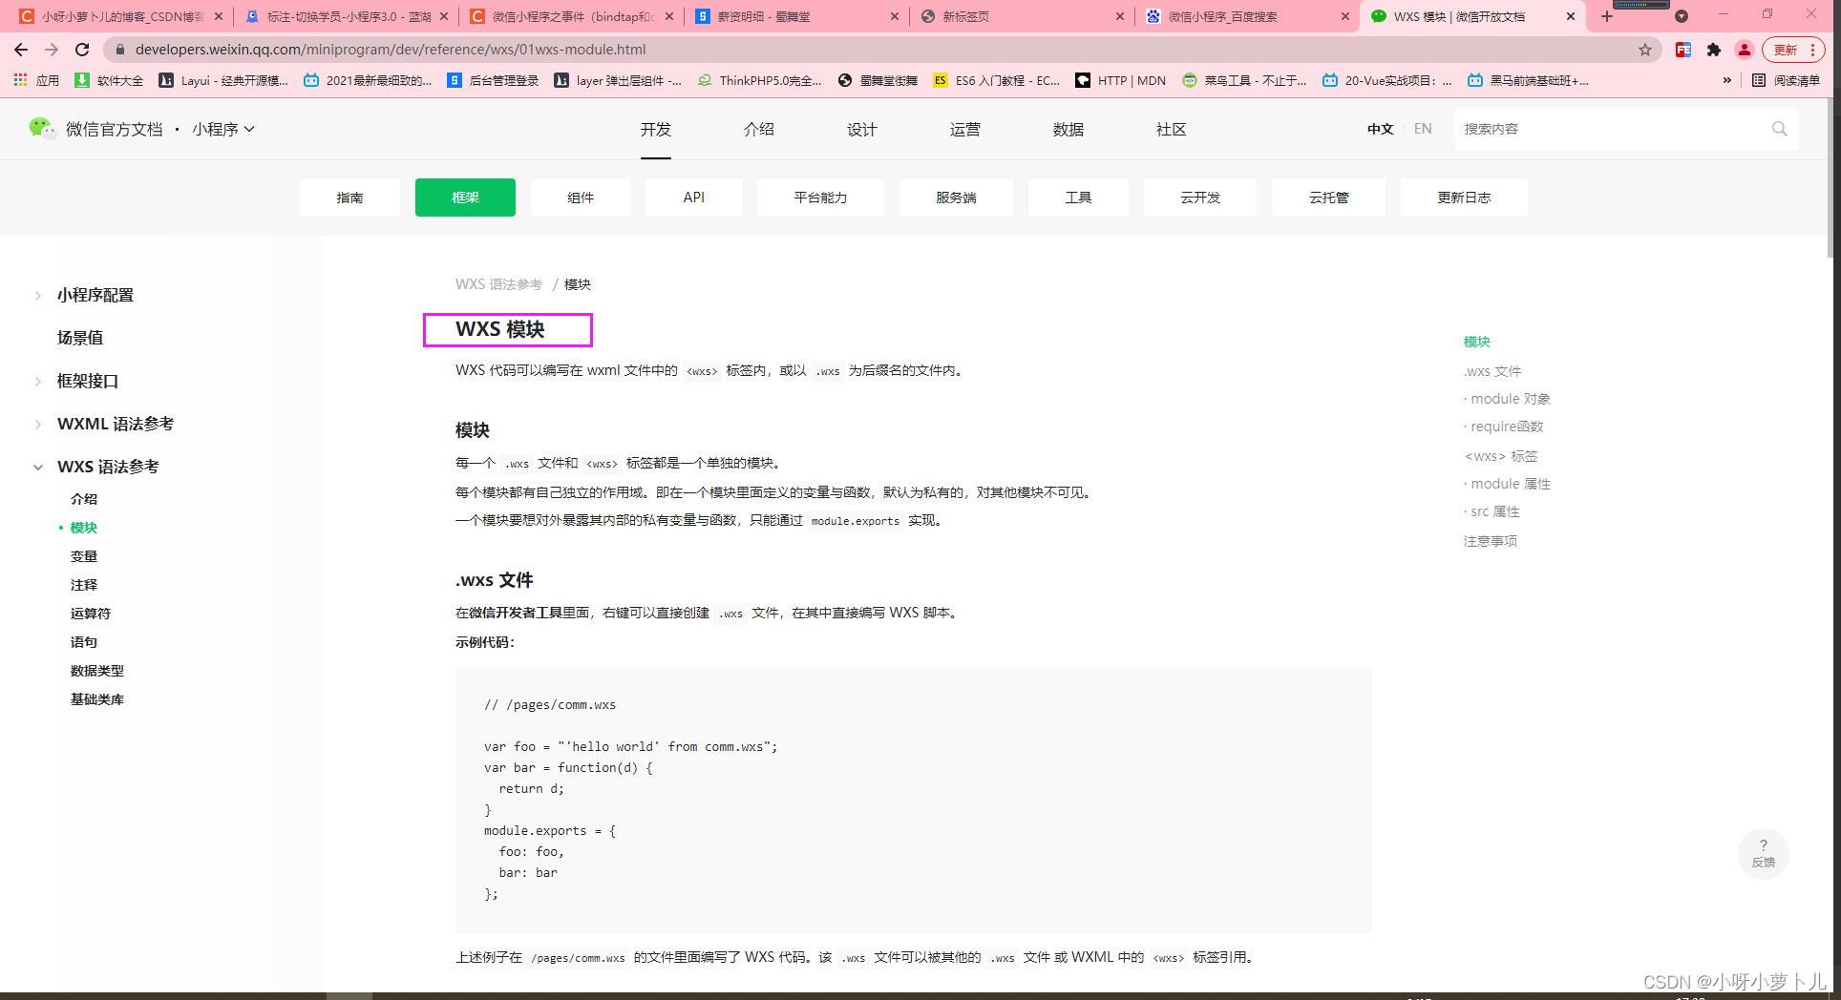Open 场景值 in the sidebar

tap(80, 338)
